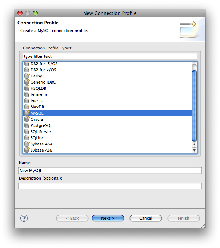Choose Generic JDBC connection type
The width and height of the screenshot is (220, 248).
click(107, 82)
